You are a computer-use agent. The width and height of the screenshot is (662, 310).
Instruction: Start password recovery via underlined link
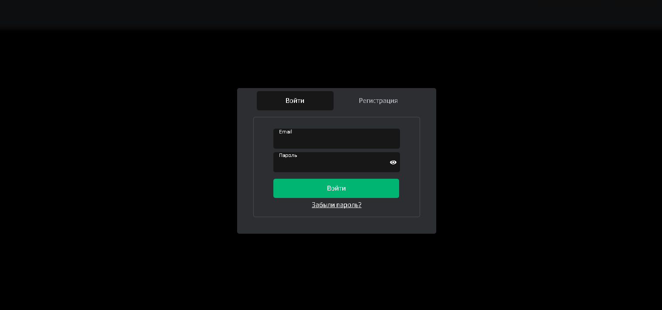[x=336, y=205]
